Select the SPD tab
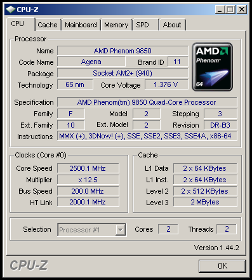 (145, 25)
